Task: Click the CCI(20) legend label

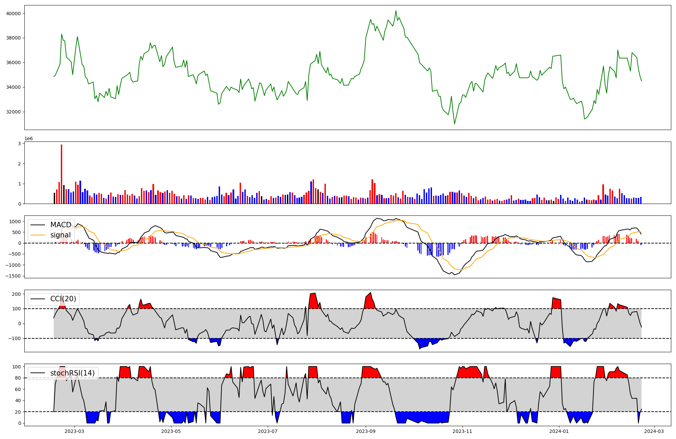Action: tap(63, 299)
